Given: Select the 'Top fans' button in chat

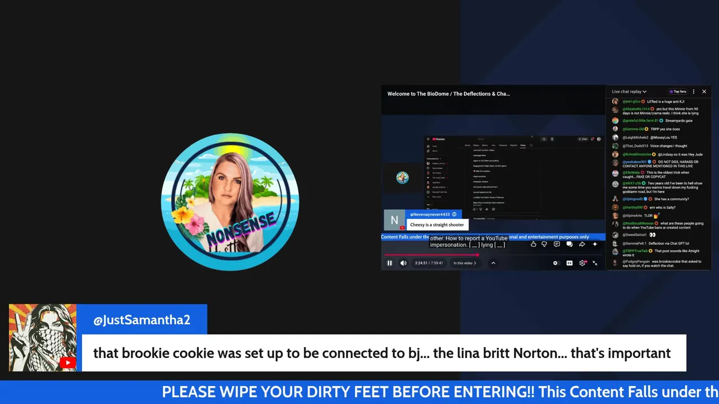Looking at the screenshot, I should (677, 91).
